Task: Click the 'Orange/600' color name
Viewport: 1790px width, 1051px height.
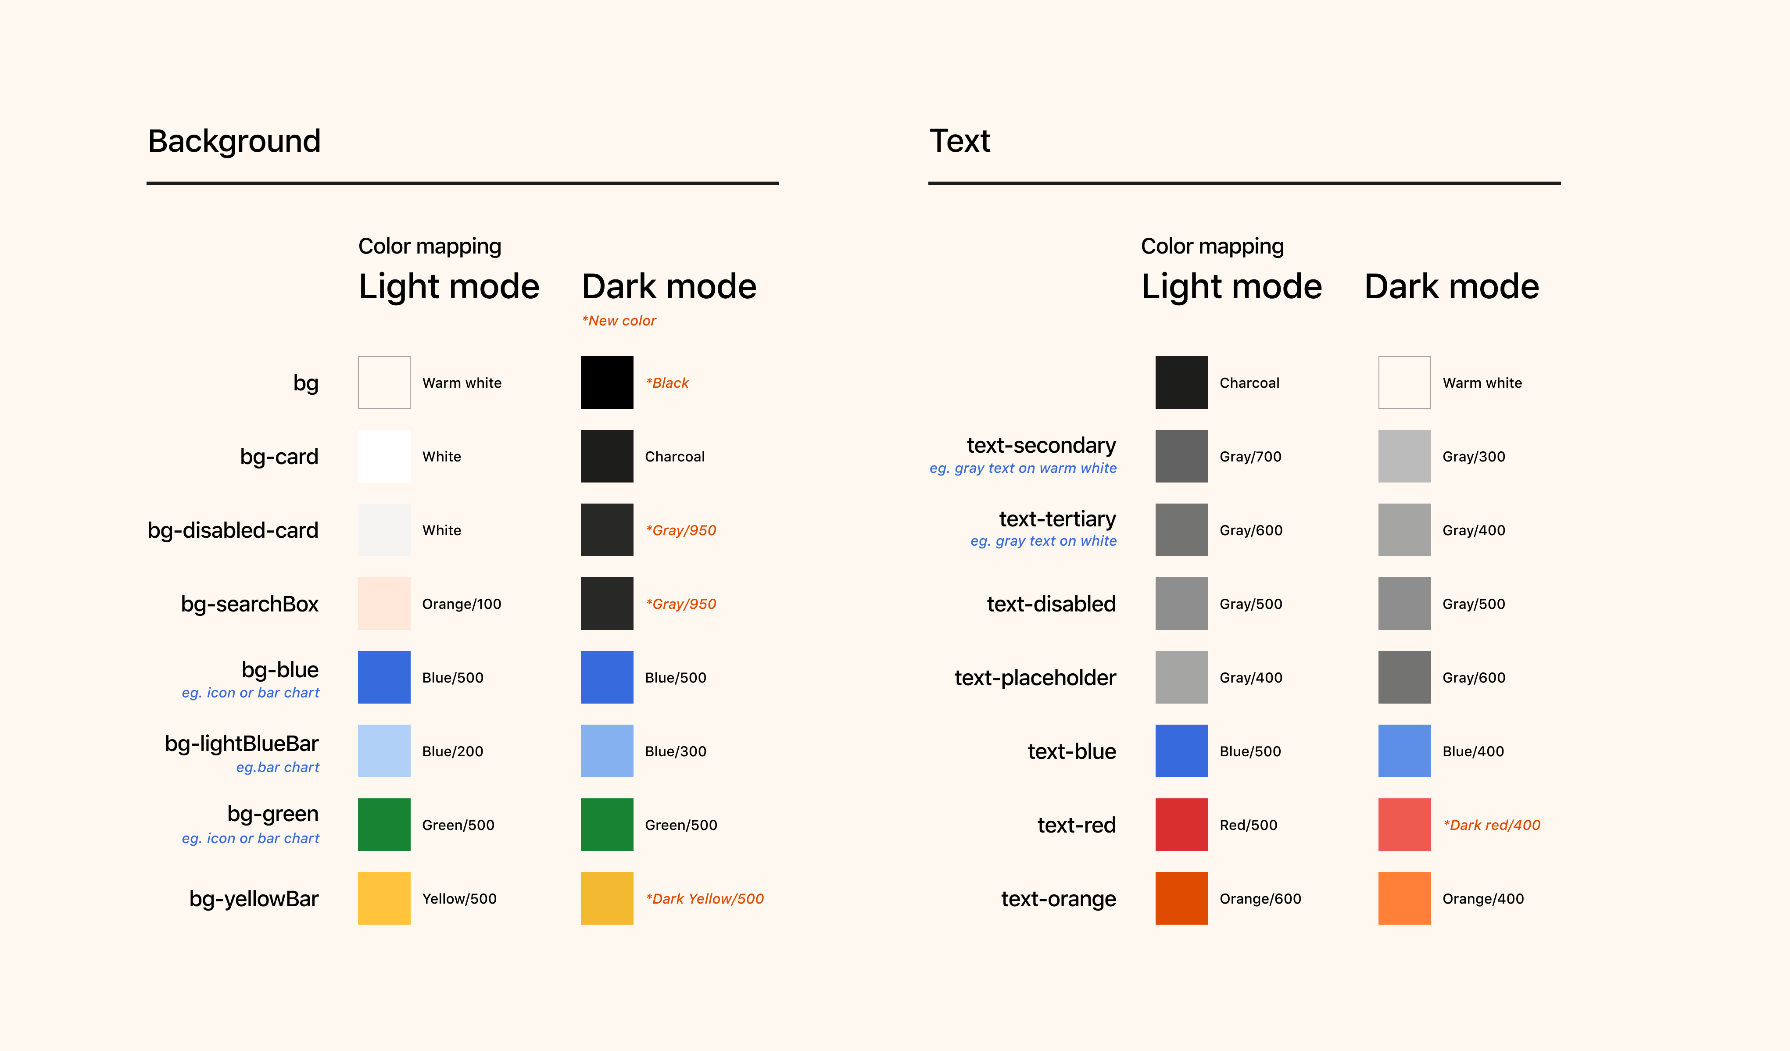Action: (x=1260, y=899)
